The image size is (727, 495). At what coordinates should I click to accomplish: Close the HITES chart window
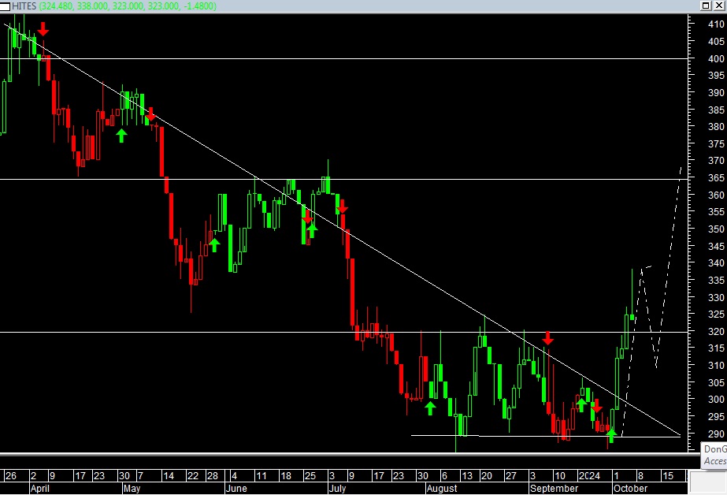point(719,6)
